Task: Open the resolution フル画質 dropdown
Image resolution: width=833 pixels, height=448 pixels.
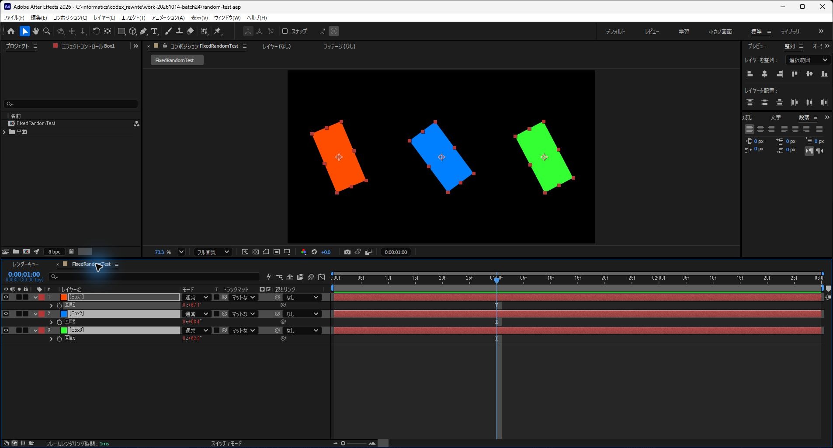Action: pos(213,252)
